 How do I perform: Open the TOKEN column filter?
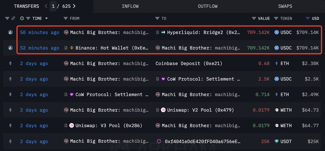(276, 18)
